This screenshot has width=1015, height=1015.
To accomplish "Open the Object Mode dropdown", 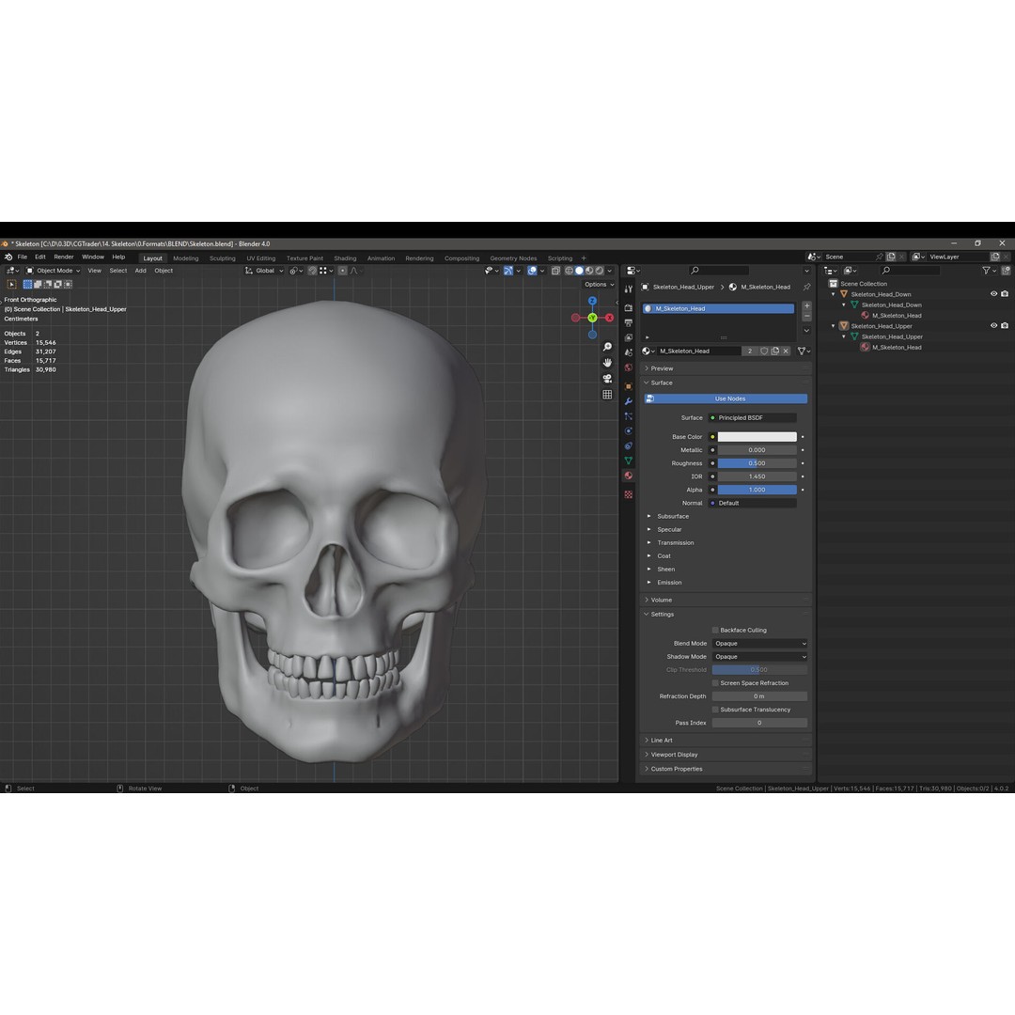I will tap(53, 271).
